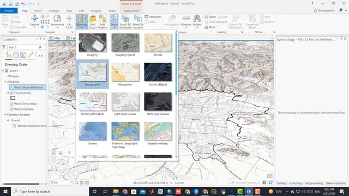
Task: Show List By Data Source view
Action: (16, 54)
